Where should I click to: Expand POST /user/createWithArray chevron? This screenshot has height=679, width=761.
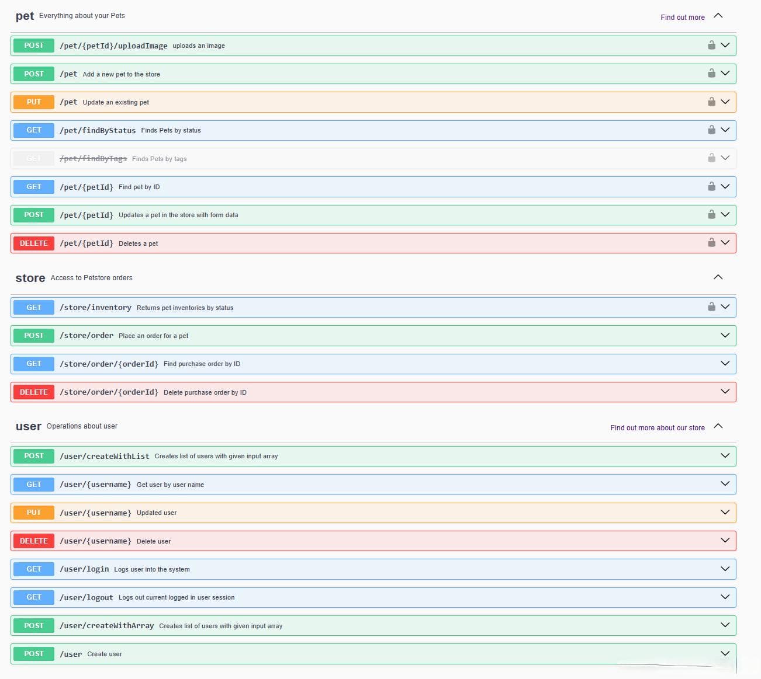725,625
